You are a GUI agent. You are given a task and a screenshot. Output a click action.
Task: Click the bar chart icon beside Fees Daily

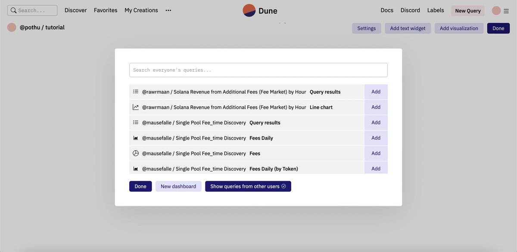(x=136, y=138)
